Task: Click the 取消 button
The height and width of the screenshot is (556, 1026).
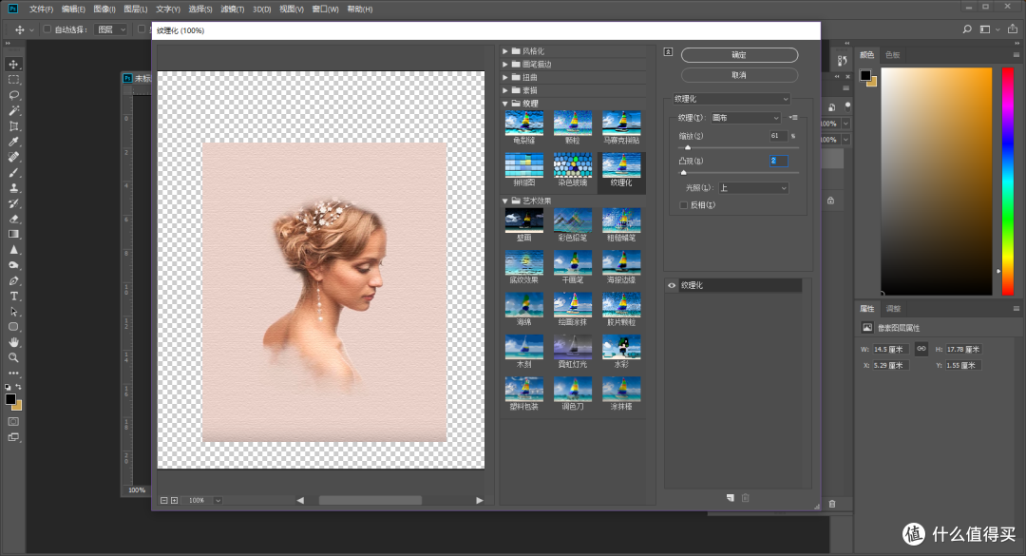Action: [738, 74]
